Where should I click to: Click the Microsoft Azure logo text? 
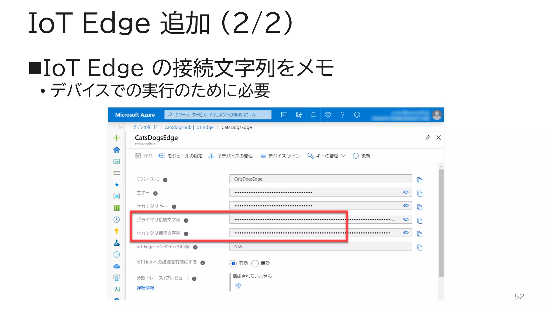click(x=135, y=115)
